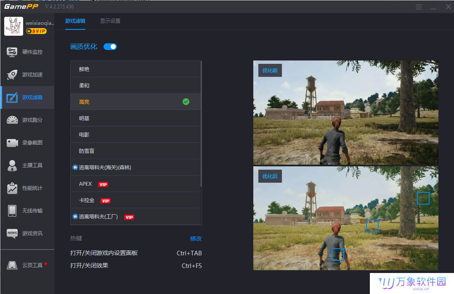Click the 画质优化 heading
This screenshot has width=454, height=294.
point(84,47)
